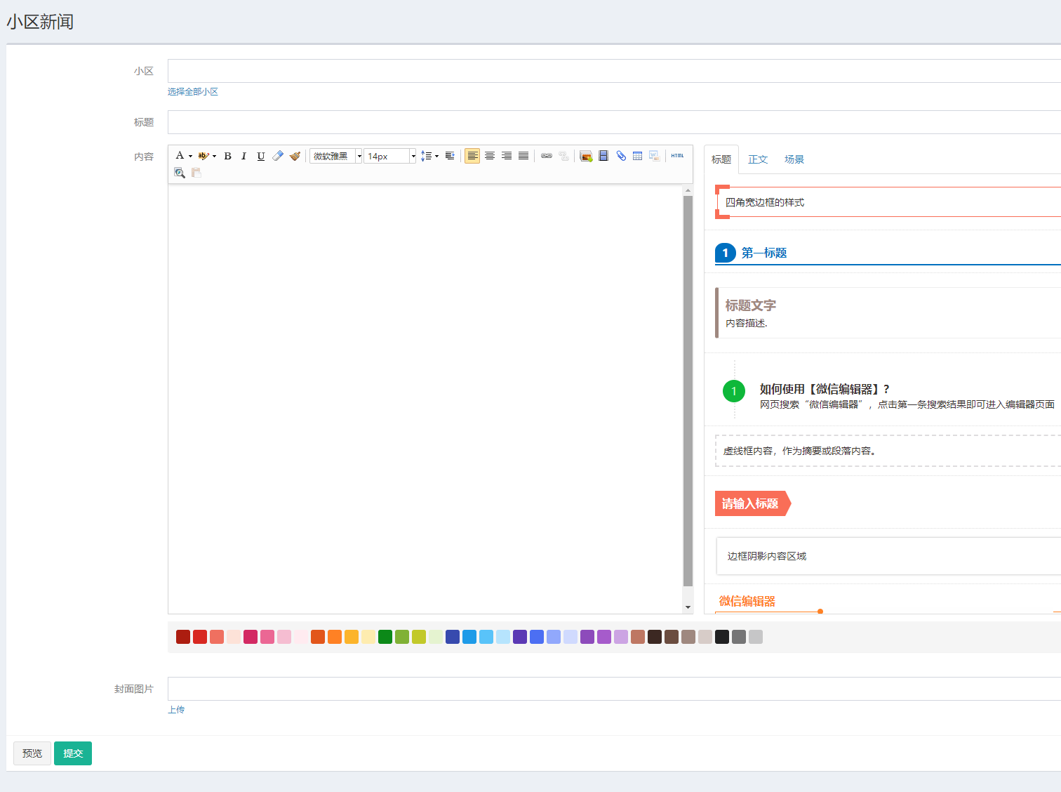Click the attachment paperclip icon
This screenshot has height=792, width=1061.
[621, 156]
